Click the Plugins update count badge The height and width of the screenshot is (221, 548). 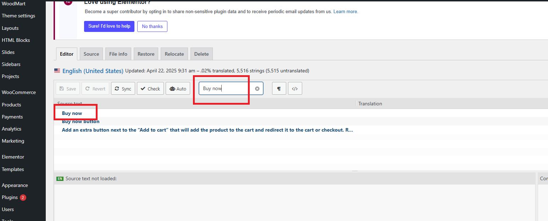[23, 198]
